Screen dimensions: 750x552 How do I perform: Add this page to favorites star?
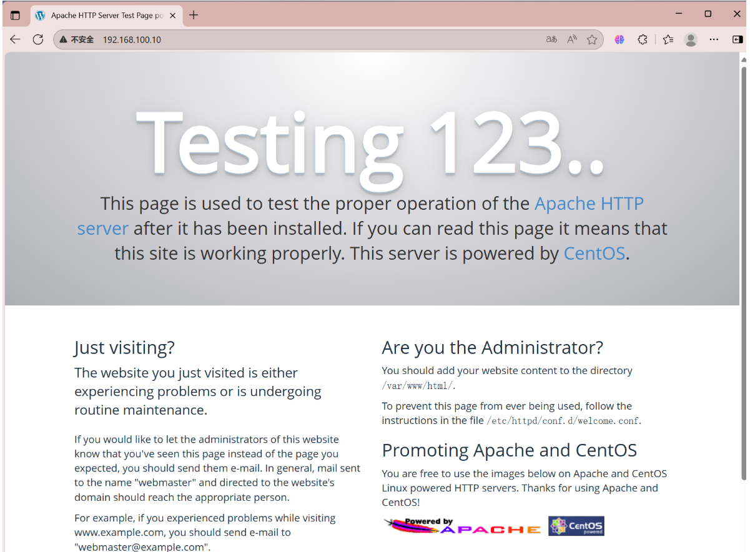[x=592, y=39]
